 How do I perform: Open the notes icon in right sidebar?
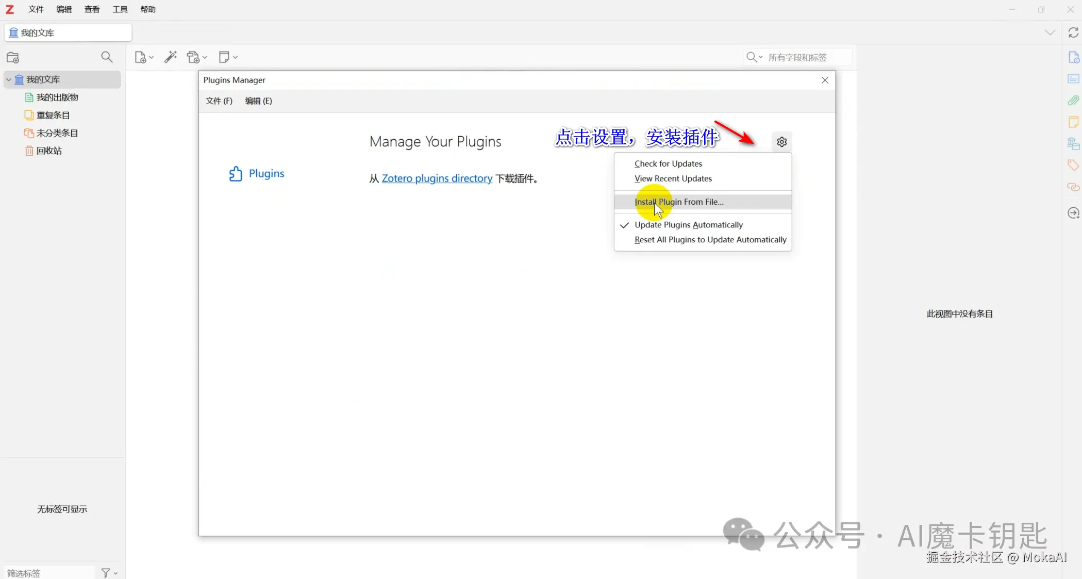point(1073,122)
